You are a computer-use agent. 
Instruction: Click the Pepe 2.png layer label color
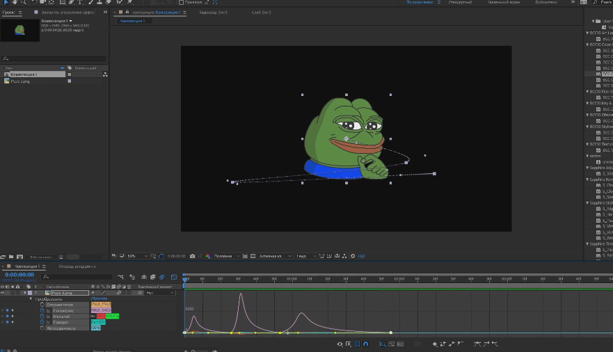[30, 293]
